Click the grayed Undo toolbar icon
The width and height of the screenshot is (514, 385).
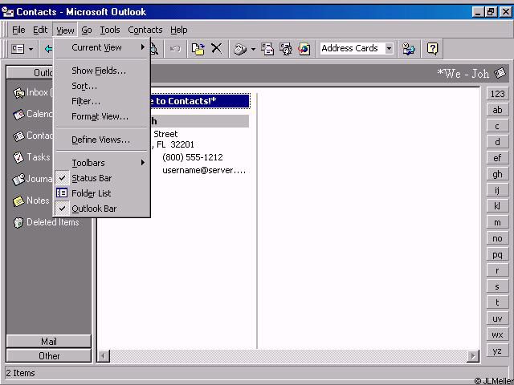tap(175, 49)
